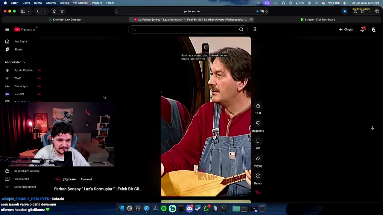Screen dimensions: 383x215
Task: Select the Ferhan Şensoy YouTube tab
Action: tap(191, 20)
